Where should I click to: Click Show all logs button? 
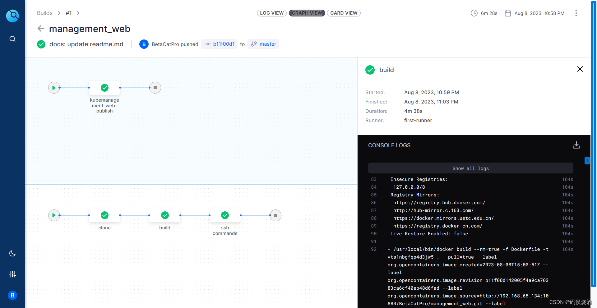[x=470, y=168]
